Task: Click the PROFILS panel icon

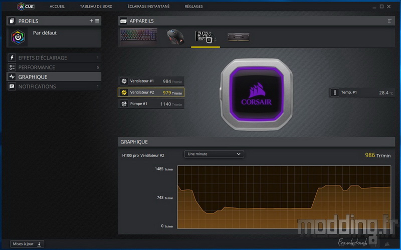Action: click(12, 21)
